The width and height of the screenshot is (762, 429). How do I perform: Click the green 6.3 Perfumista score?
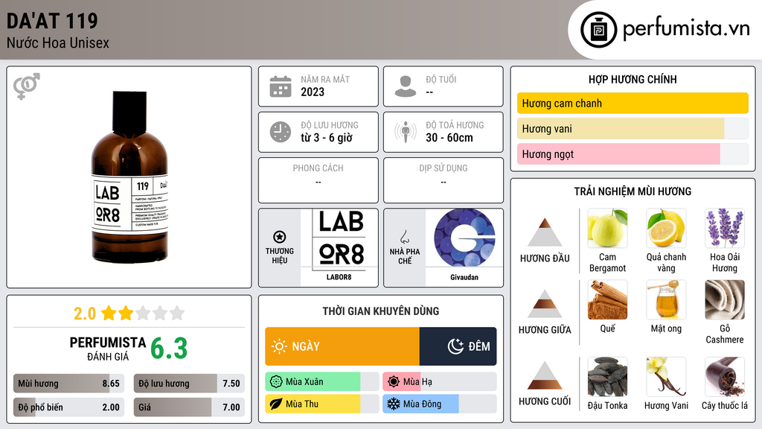point(169,349)
